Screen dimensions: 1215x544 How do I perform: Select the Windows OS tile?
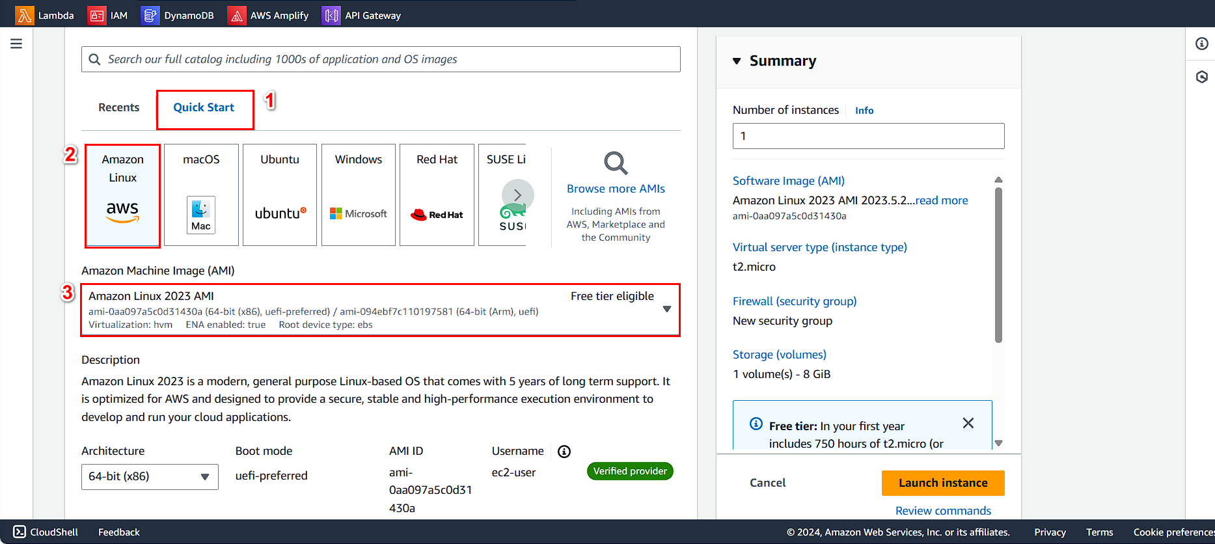(359, 195)
